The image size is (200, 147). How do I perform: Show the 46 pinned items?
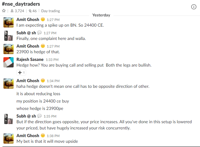[33, 11]
